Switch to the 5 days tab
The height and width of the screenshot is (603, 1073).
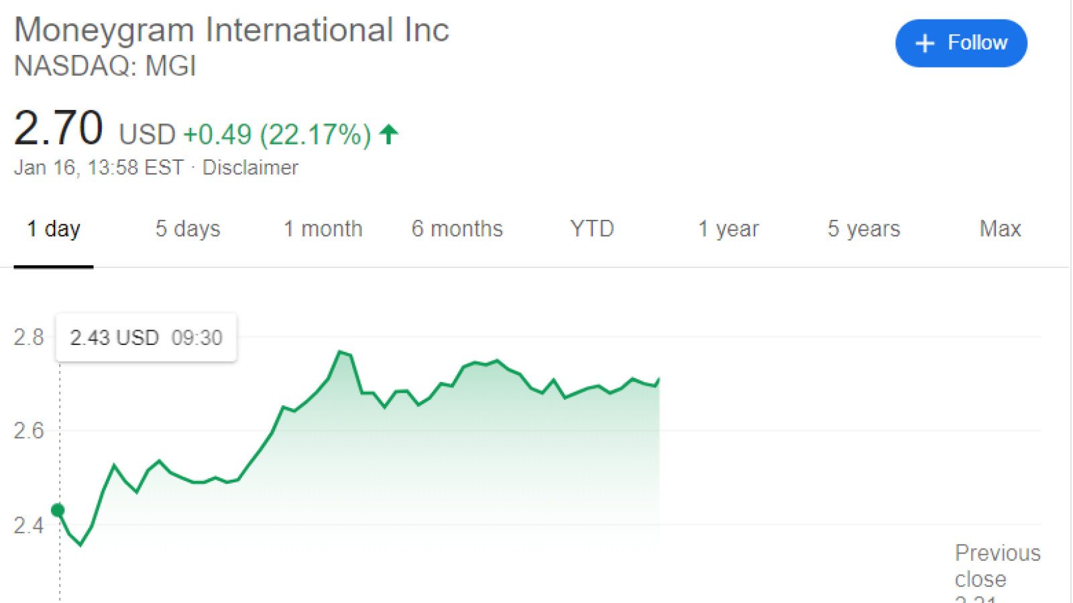coord(188,229)
